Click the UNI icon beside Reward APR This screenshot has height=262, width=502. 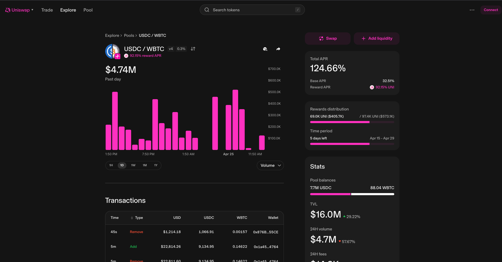point(372,87)
